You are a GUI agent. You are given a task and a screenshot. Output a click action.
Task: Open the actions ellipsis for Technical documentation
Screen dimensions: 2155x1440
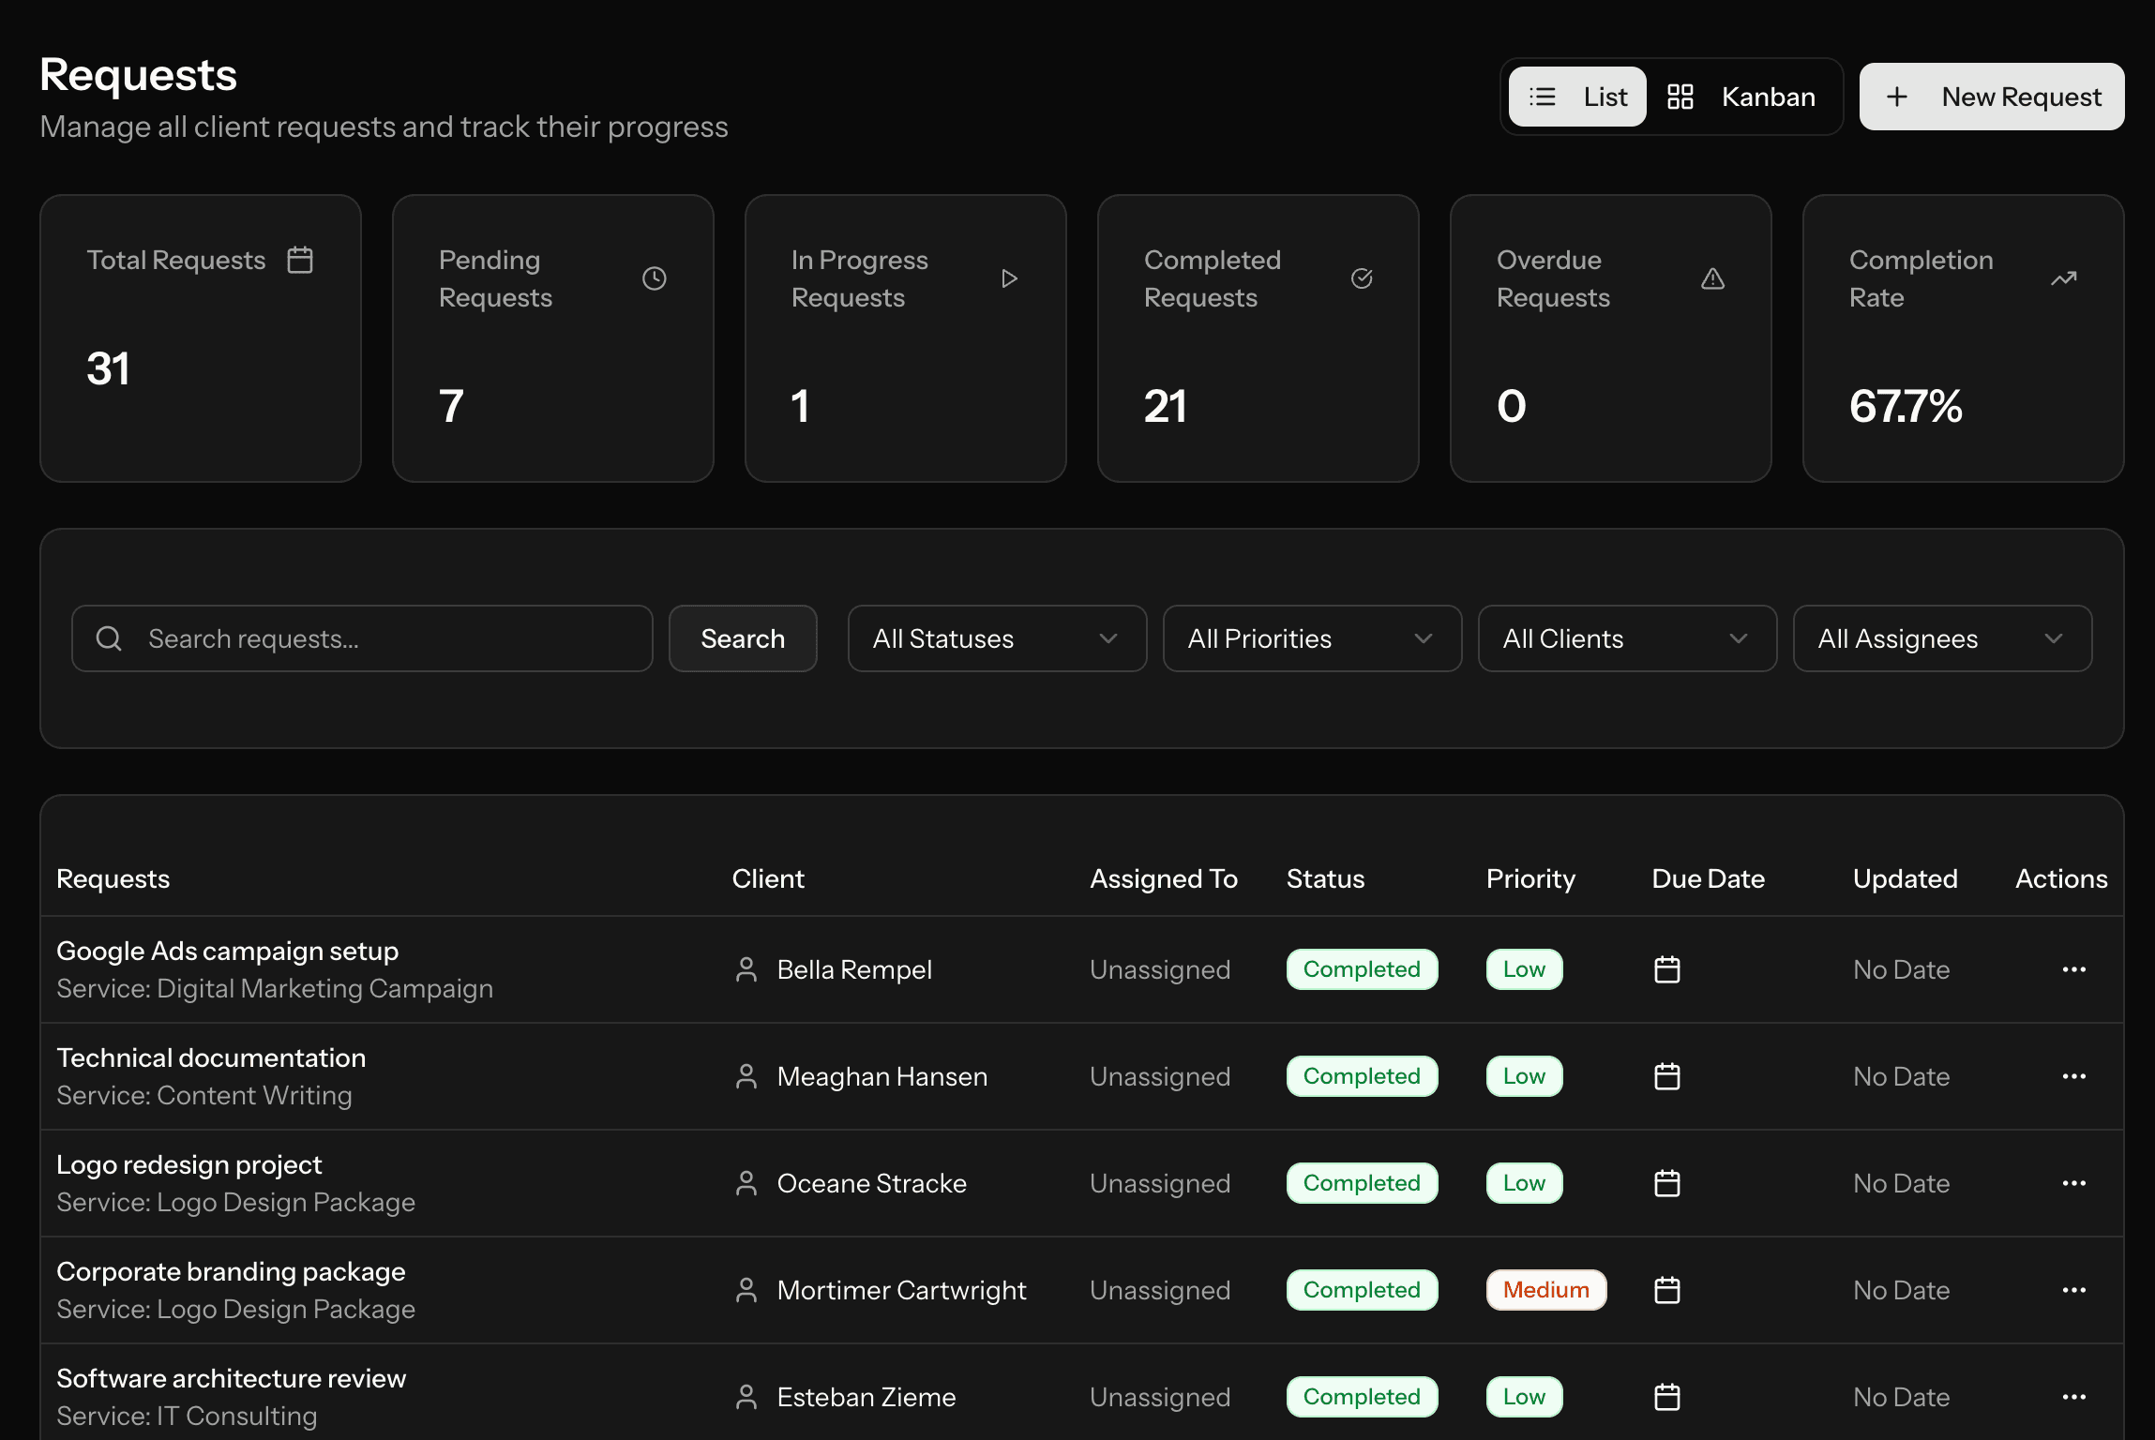[2074, 1076]
